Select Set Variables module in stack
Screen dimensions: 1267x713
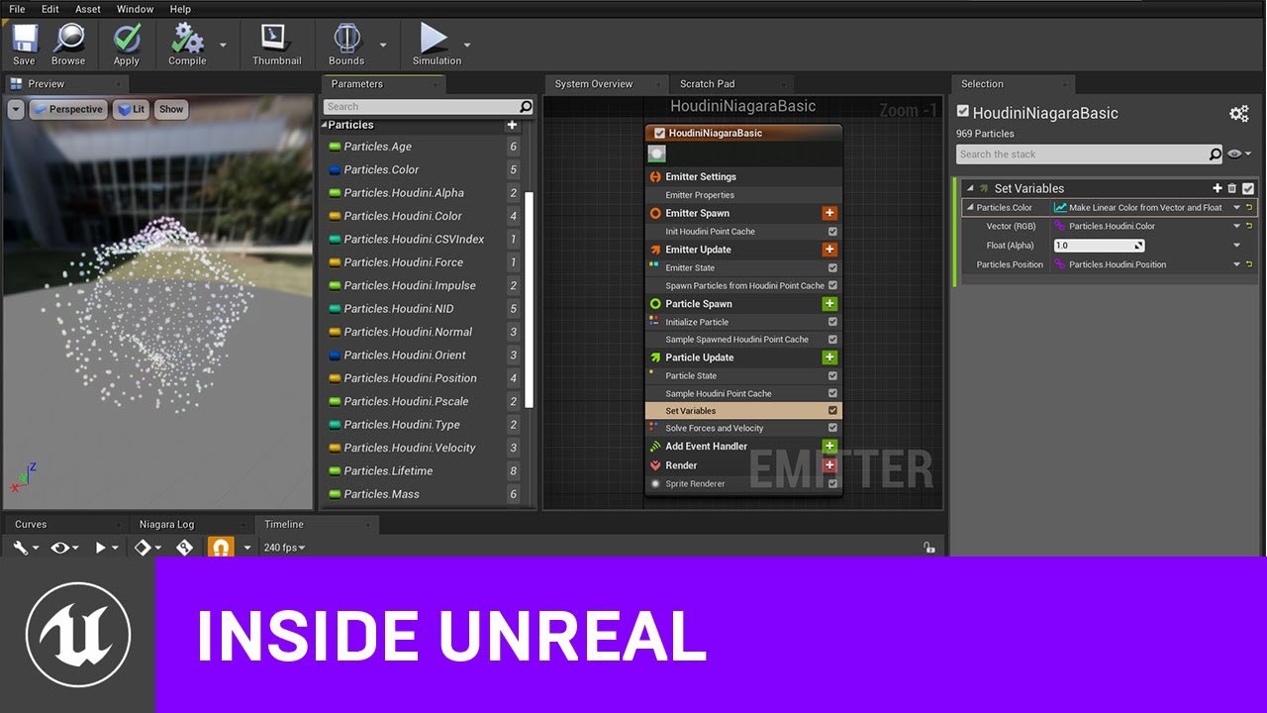(x=743, y=411)
